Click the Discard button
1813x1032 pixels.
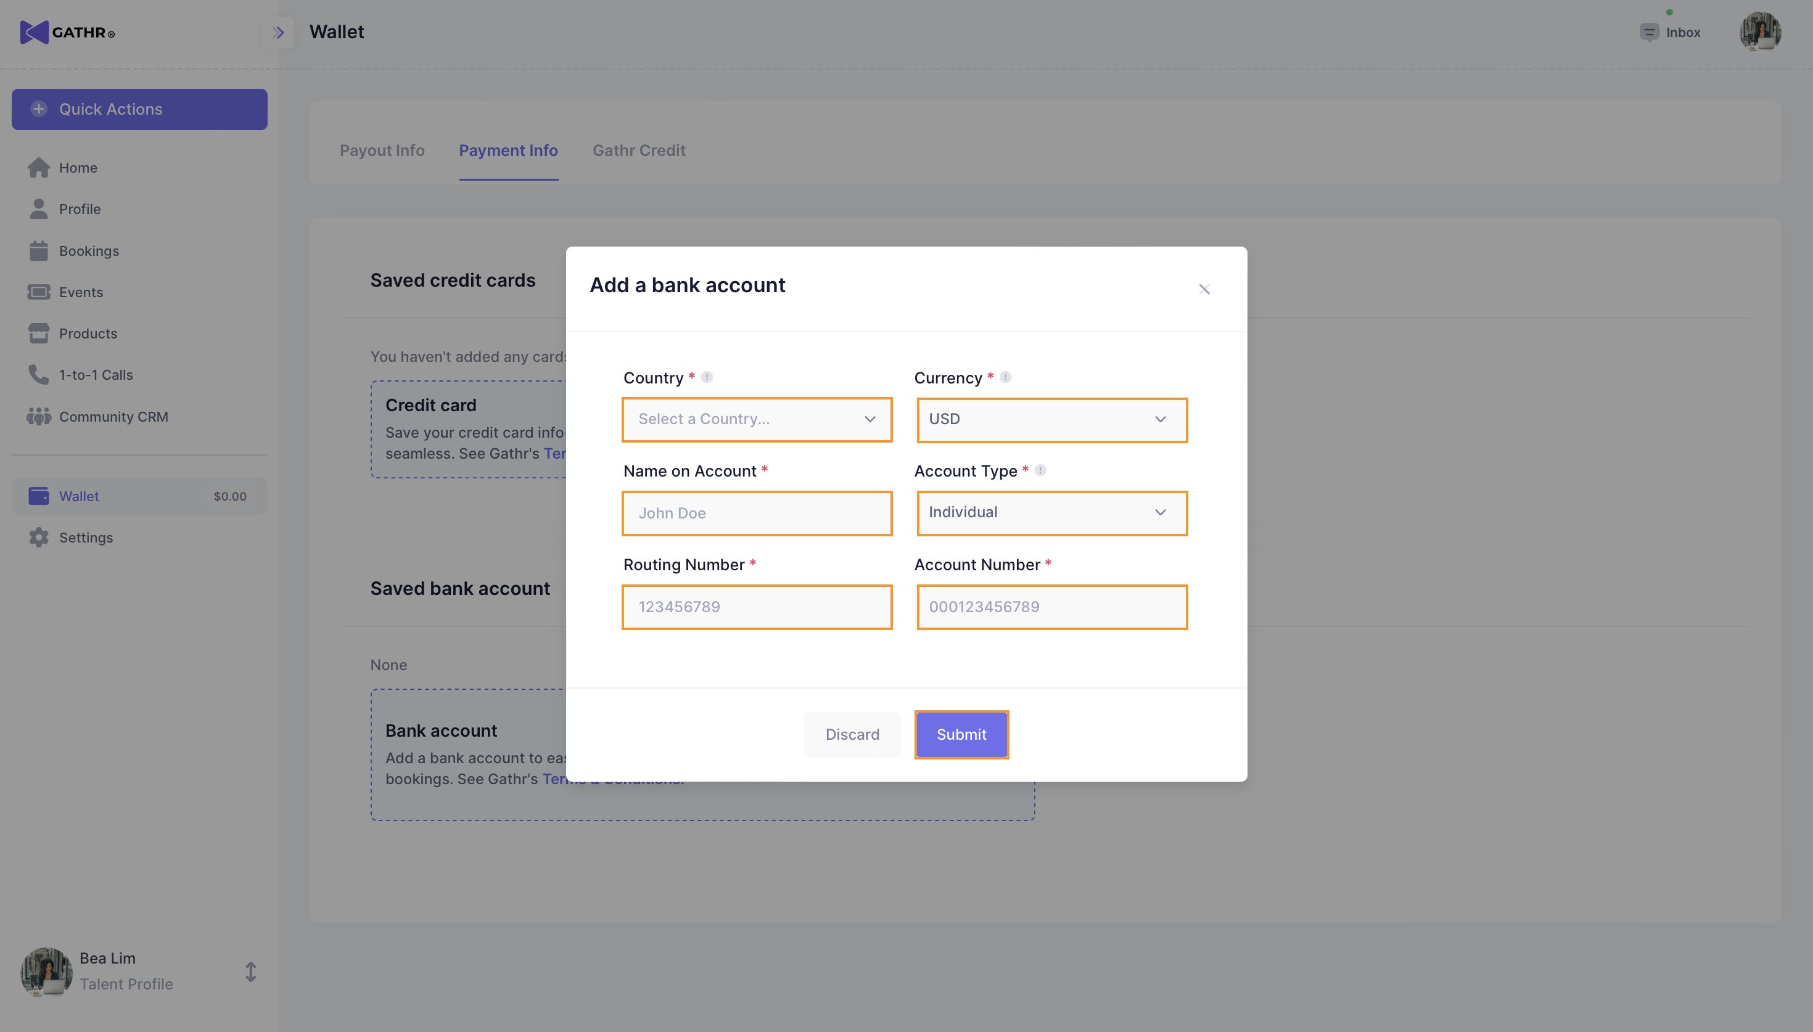click(x=852, y=734)
